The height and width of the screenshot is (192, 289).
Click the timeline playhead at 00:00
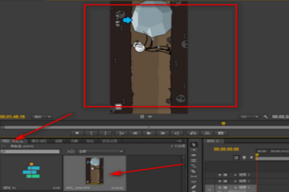tap(257, 155)
